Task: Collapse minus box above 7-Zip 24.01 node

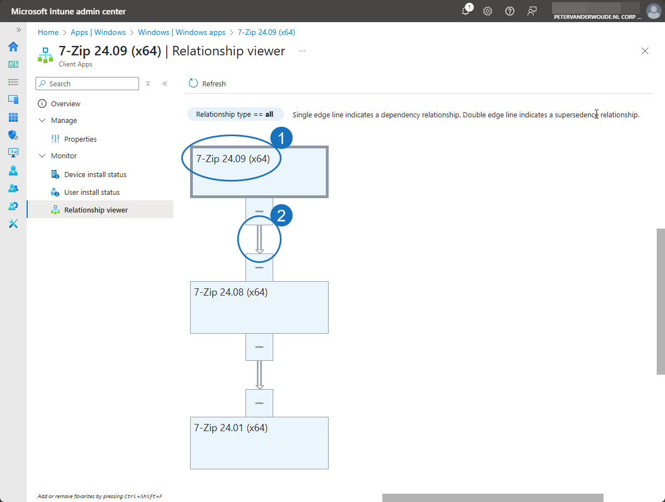Action: tap(259, 403)
